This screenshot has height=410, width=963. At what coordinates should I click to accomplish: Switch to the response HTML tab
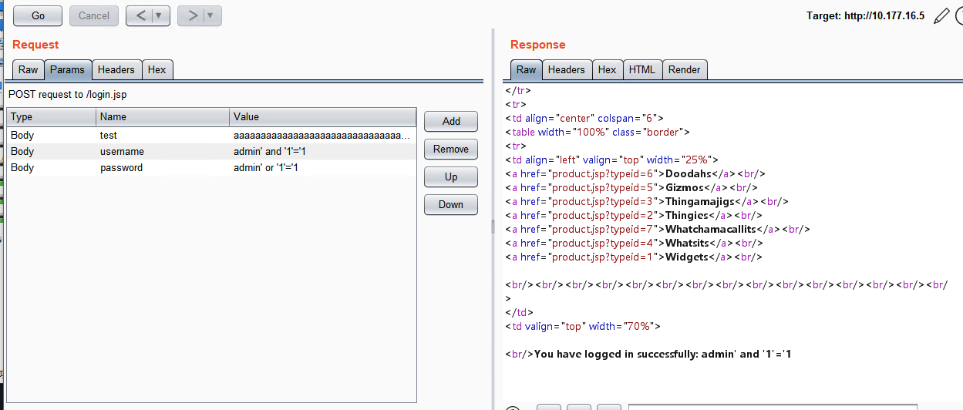pos(641,70)
